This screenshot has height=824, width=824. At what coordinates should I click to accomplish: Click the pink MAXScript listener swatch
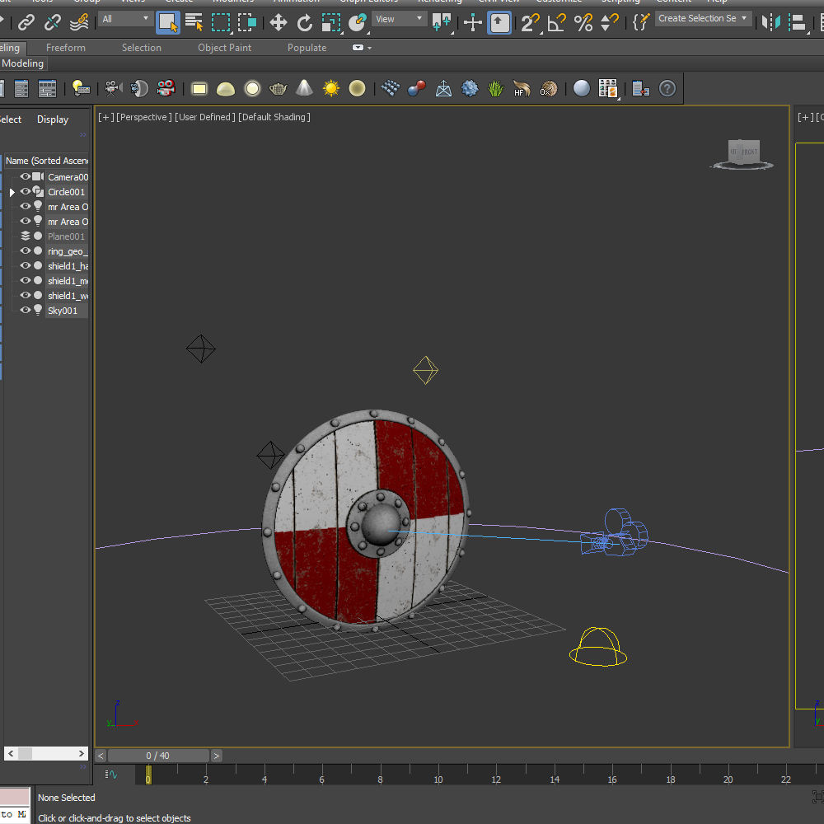pyautogui.click(x=14, y=797)
